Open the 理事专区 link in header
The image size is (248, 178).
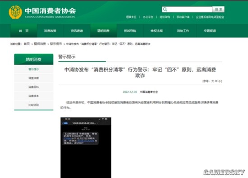click(x=131, y=17)
